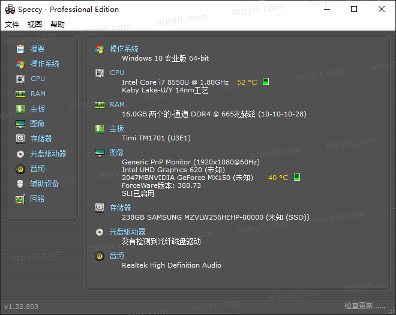
Task: Click the motherboard icon in summary panel
Action: click(100, 129)
